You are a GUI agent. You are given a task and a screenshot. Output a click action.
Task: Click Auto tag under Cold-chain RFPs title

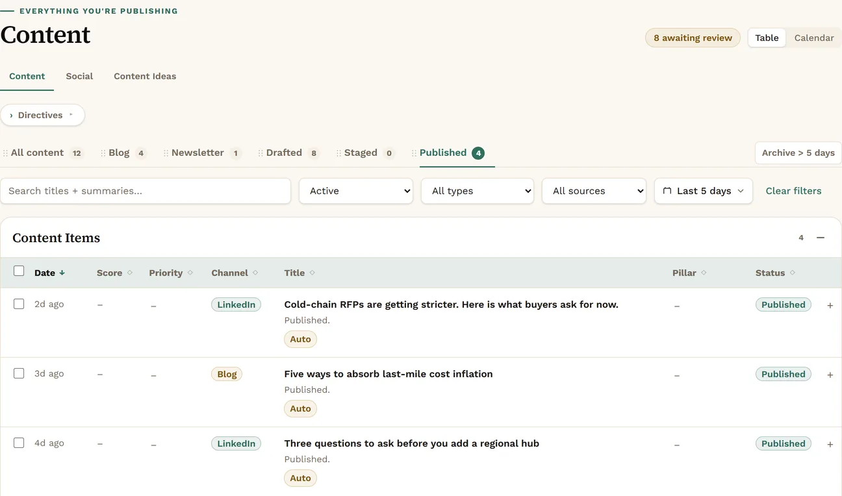(x=300, y=339)
